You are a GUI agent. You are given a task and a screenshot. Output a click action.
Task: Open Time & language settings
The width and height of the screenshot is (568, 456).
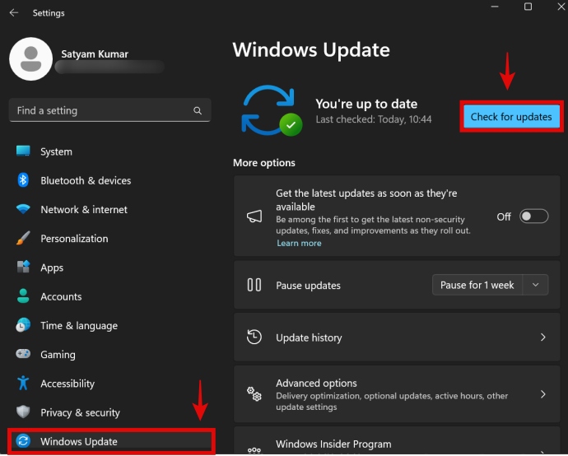pos(109,325)
